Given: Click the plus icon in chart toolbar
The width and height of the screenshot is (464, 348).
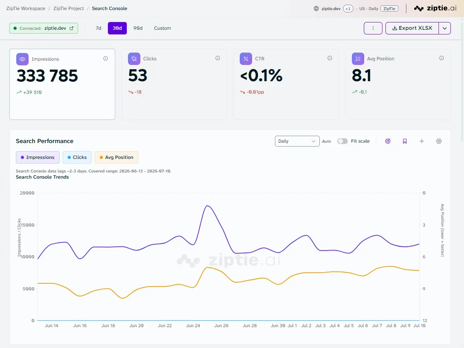Looking at the screenshot, I should 422,141.
